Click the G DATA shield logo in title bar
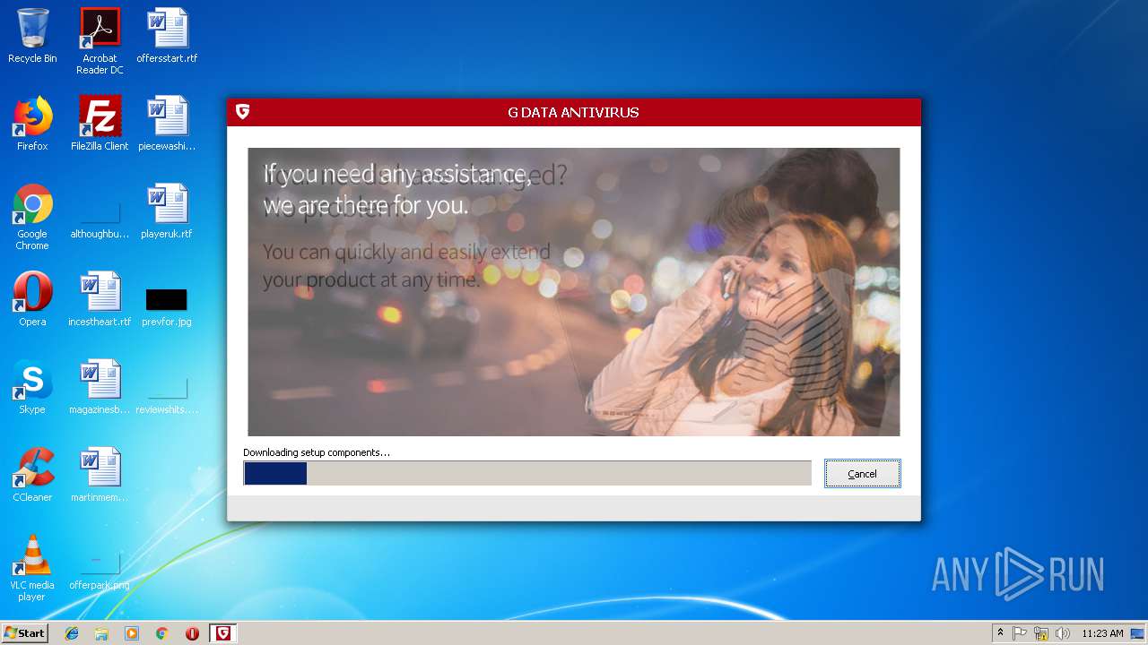 [x=242, y=112]
